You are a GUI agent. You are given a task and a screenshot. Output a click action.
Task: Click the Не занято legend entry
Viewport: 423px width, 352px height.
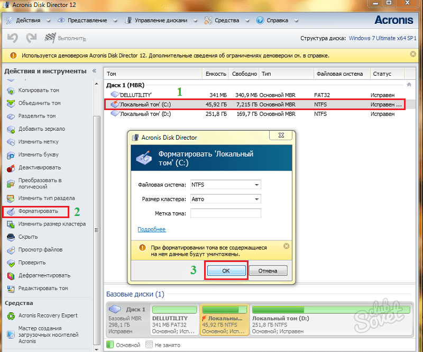pyautogui.click(x=163, y=345)
